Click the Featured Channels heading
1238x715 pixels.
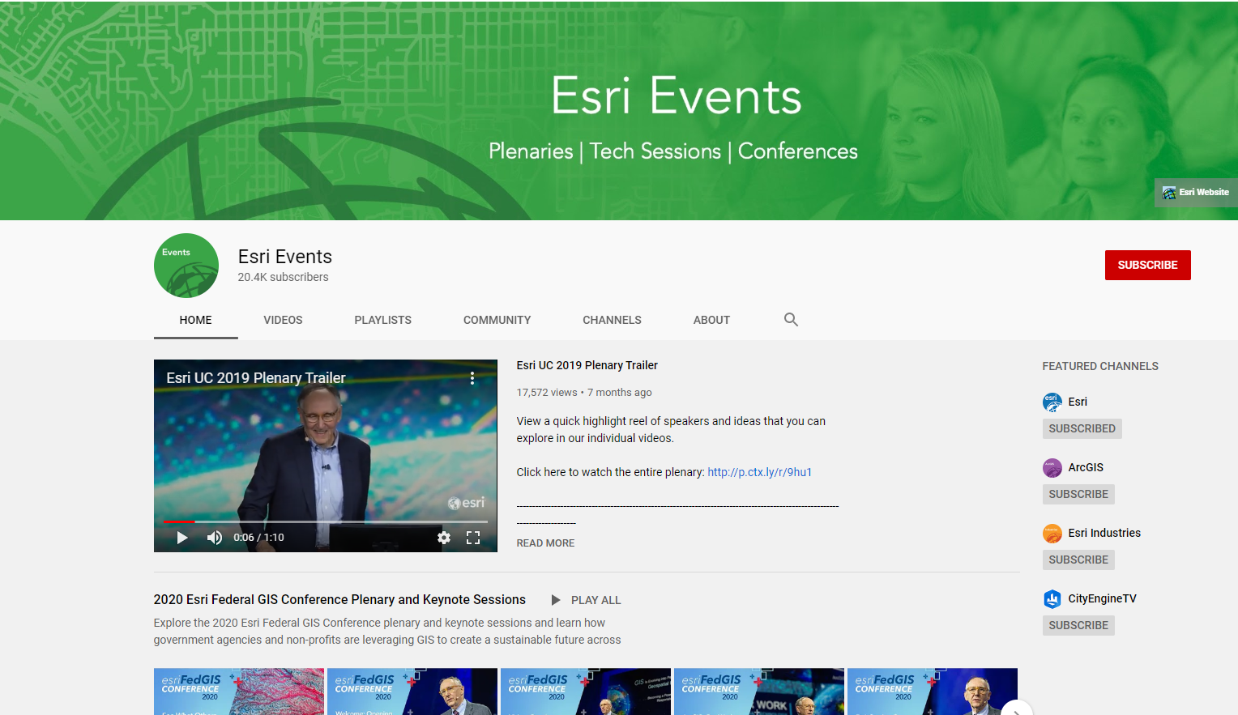(x=1100, y=366)
